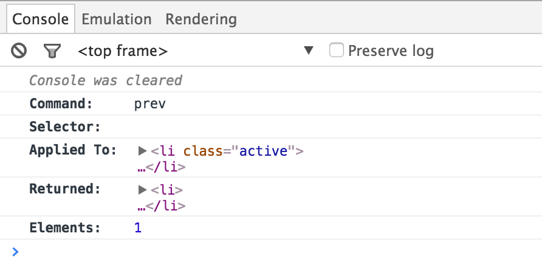Select the 'prev' command value
The height and width of the screenshot is (264, 542).
(x=149, y=104)
